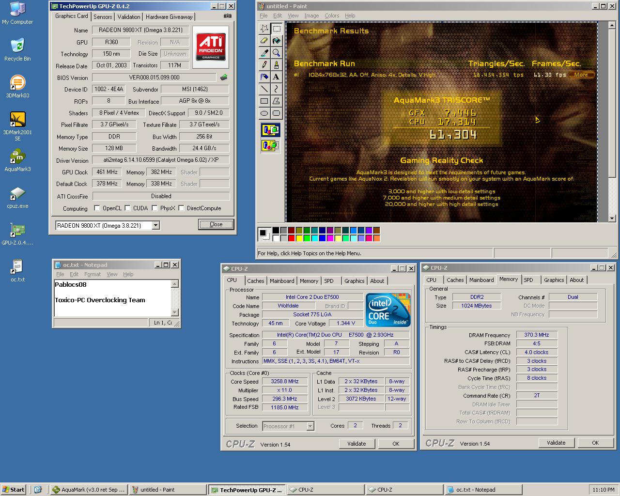Choose the Line tool in Paint
Screen dimensions: 620x496
264,89
